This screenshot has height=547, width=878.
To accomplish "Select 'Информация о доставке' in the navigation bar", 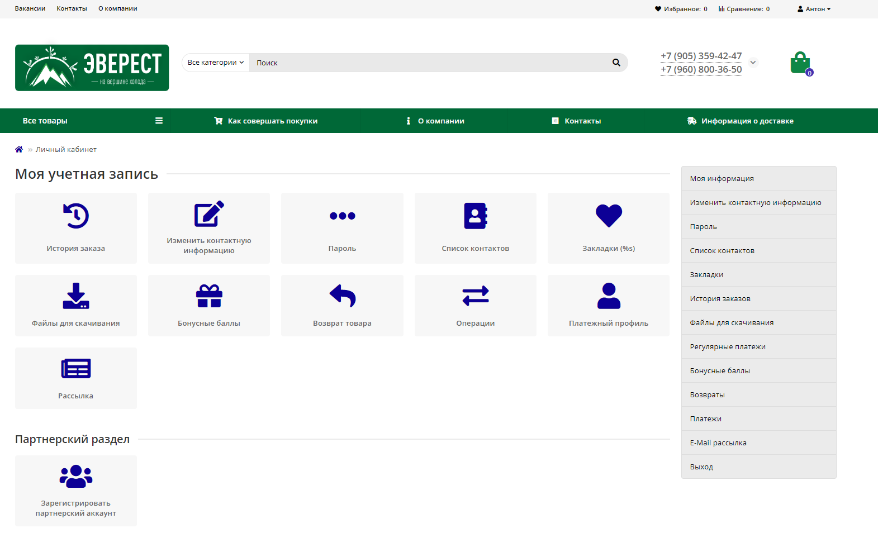I will [741, 121].
